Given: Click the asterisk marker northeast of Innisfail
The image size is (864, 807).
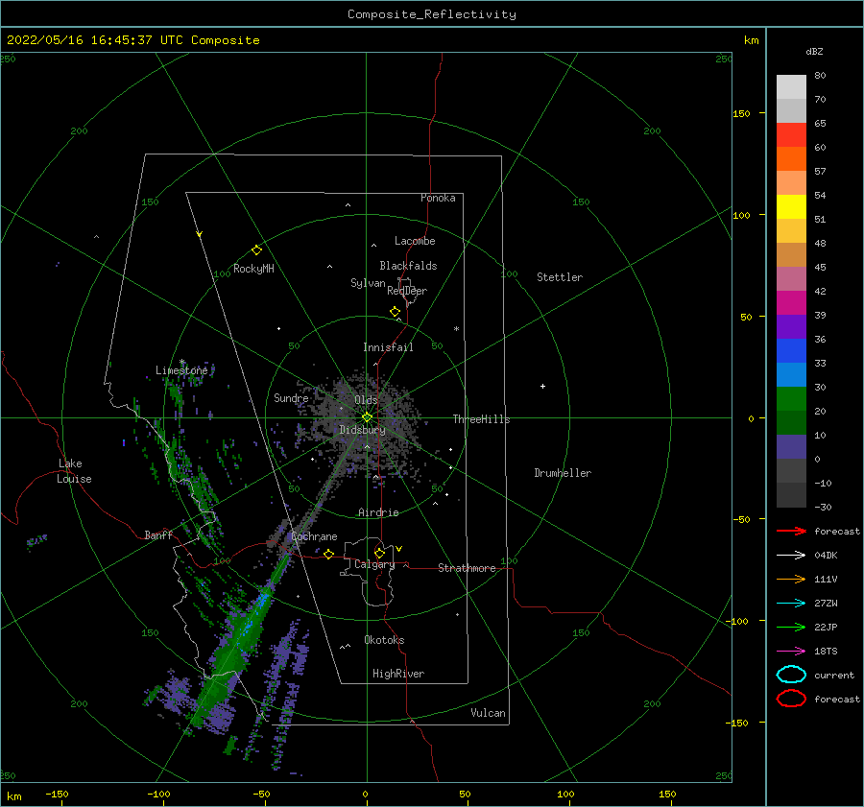Looking at the screenshot, I should 456,329.
